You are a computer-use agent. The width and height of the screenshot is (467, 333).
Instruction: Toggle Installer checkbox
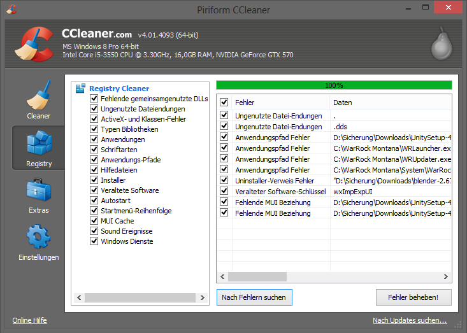[x=94, y=180]
